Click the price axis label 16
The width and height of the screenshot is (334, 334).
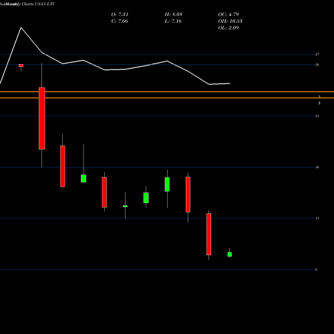[x=317, y=167]
